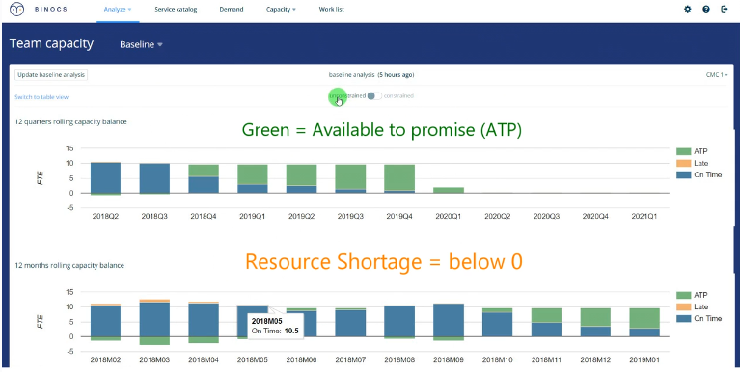Click the 'baseline analysis (5 hours ago)' text

coord(371,75)
